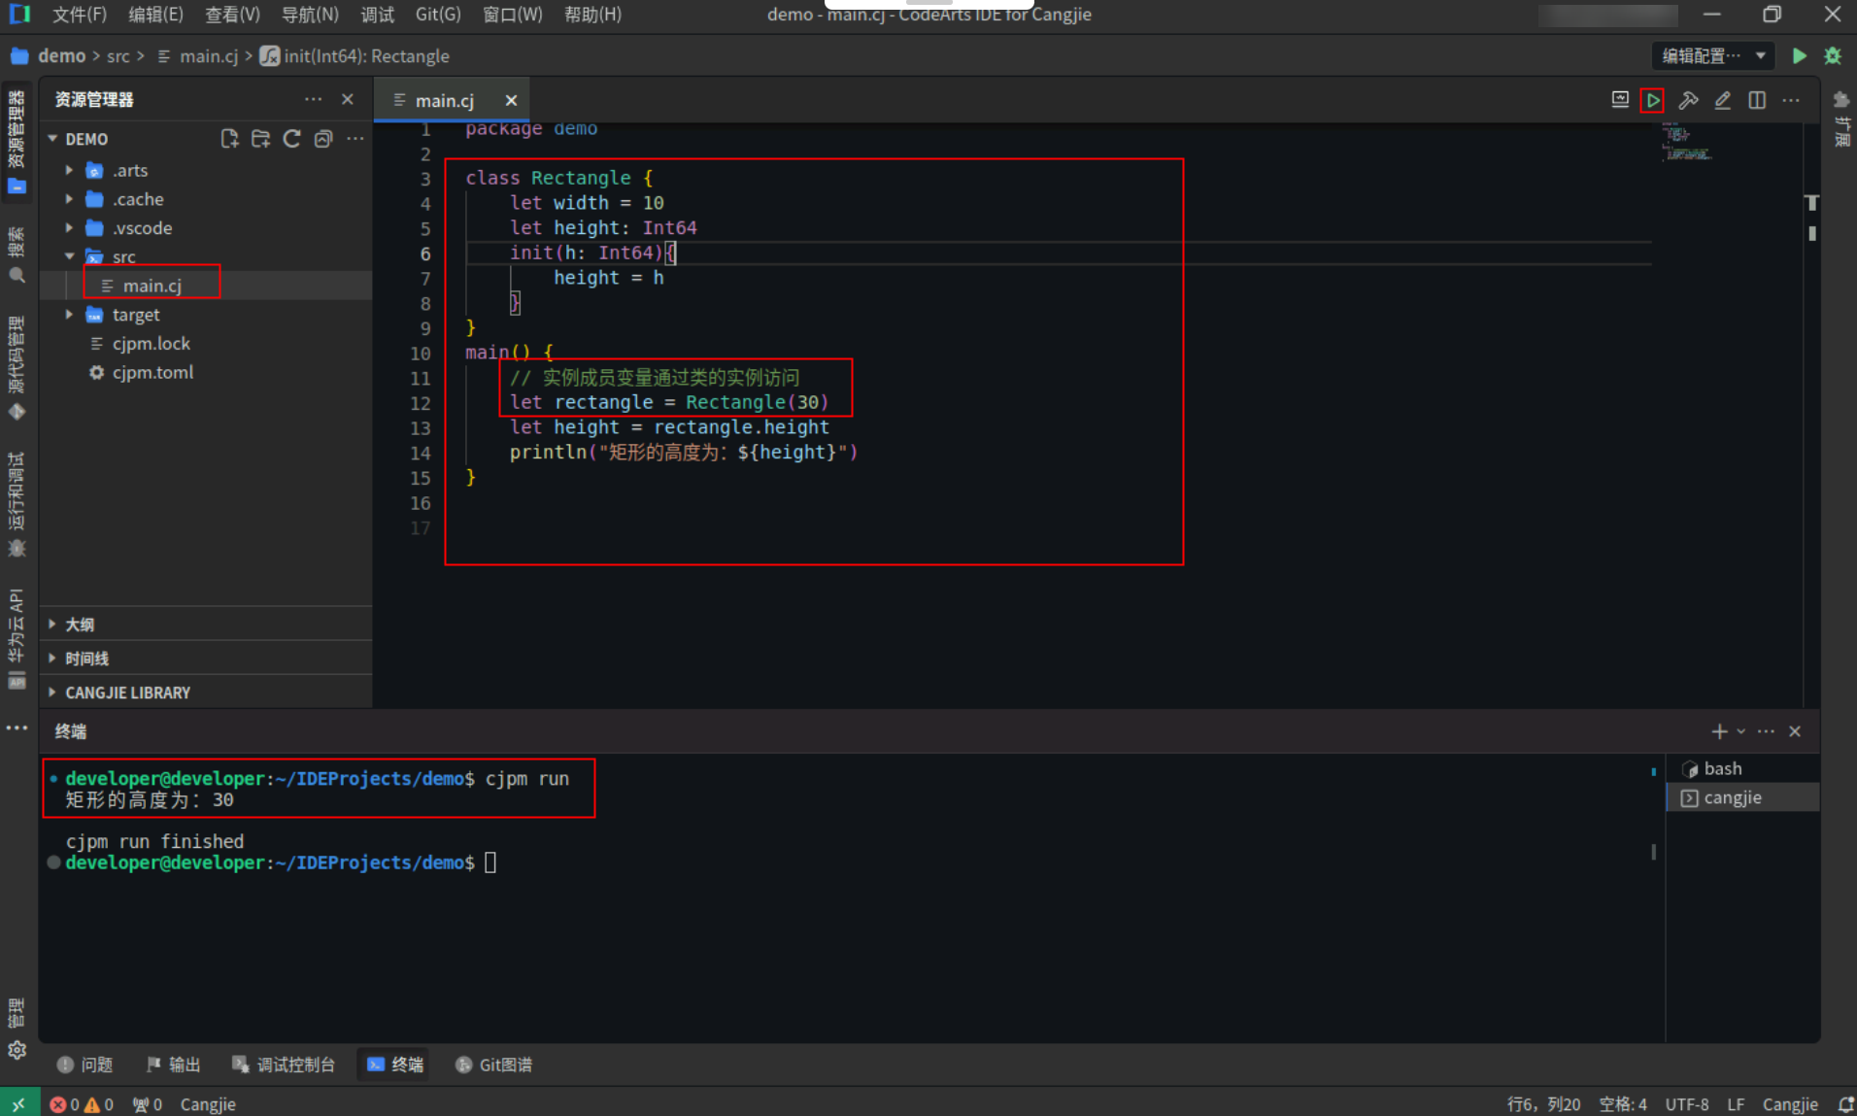Open terminal panel more actions ellipsis
This screenshot has height=1116, width=1857.
click(1766, 731)
